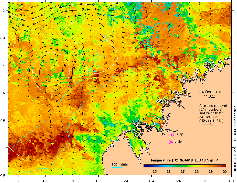Click the 'and velocity for' text line

(x=211, y=113)
